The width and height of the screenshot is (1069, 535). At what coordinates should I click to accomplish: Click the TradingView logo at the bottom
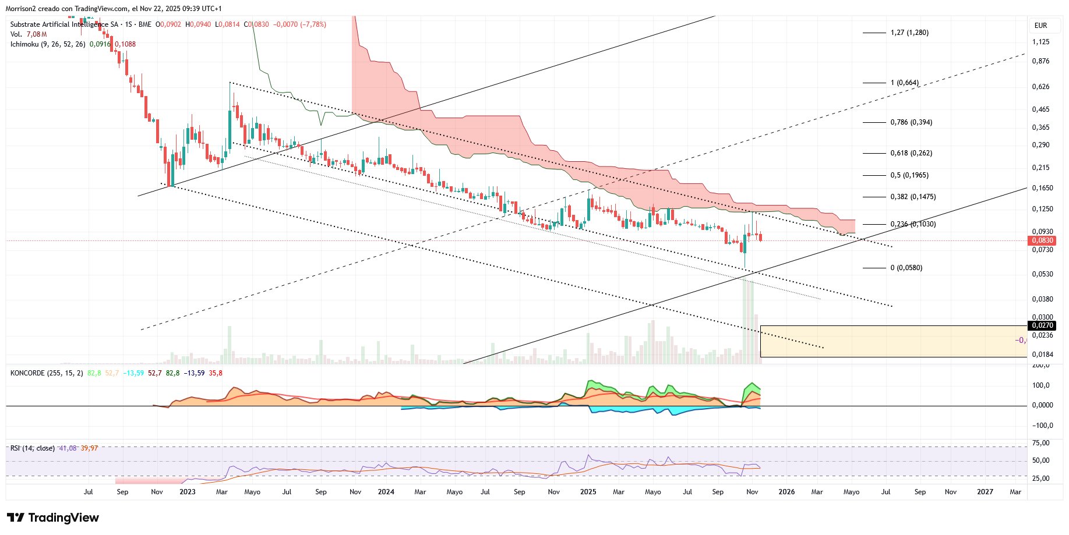coord(53,518)
